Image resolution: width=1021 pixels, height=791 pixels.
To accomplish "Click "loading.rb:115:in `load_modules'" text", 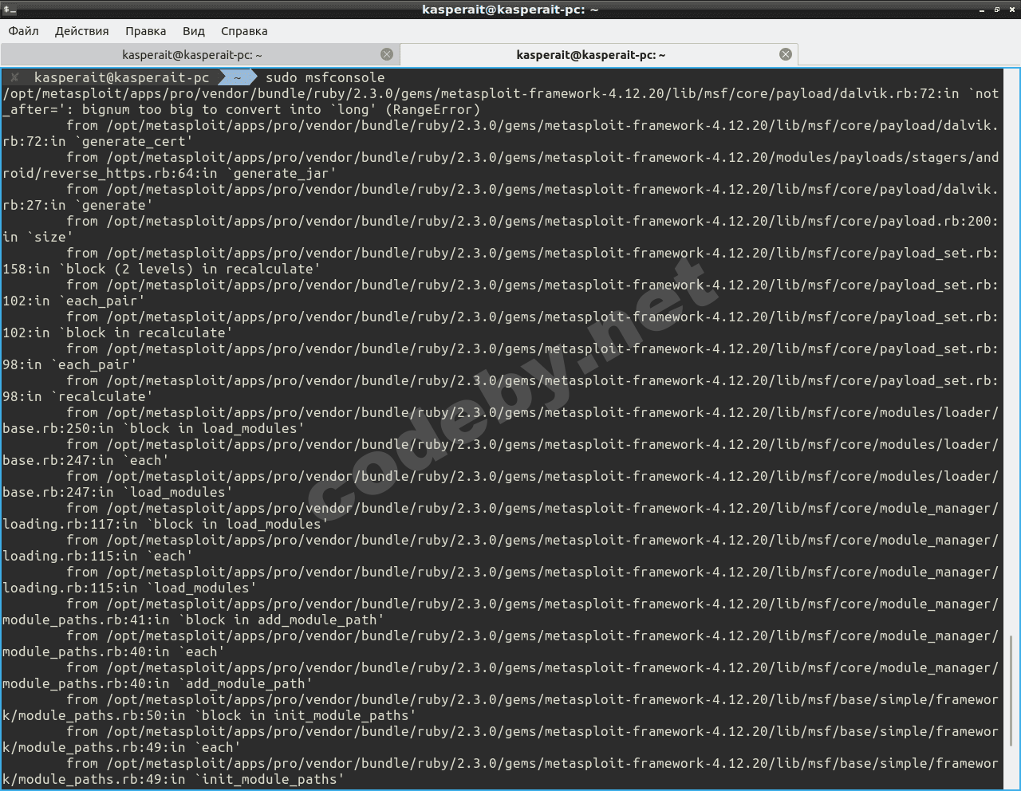I will pyautogui.click(x=129, y=588).
